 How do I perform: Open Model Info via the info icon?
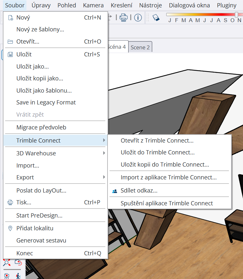pyautogui.click(x=138, y=18)
